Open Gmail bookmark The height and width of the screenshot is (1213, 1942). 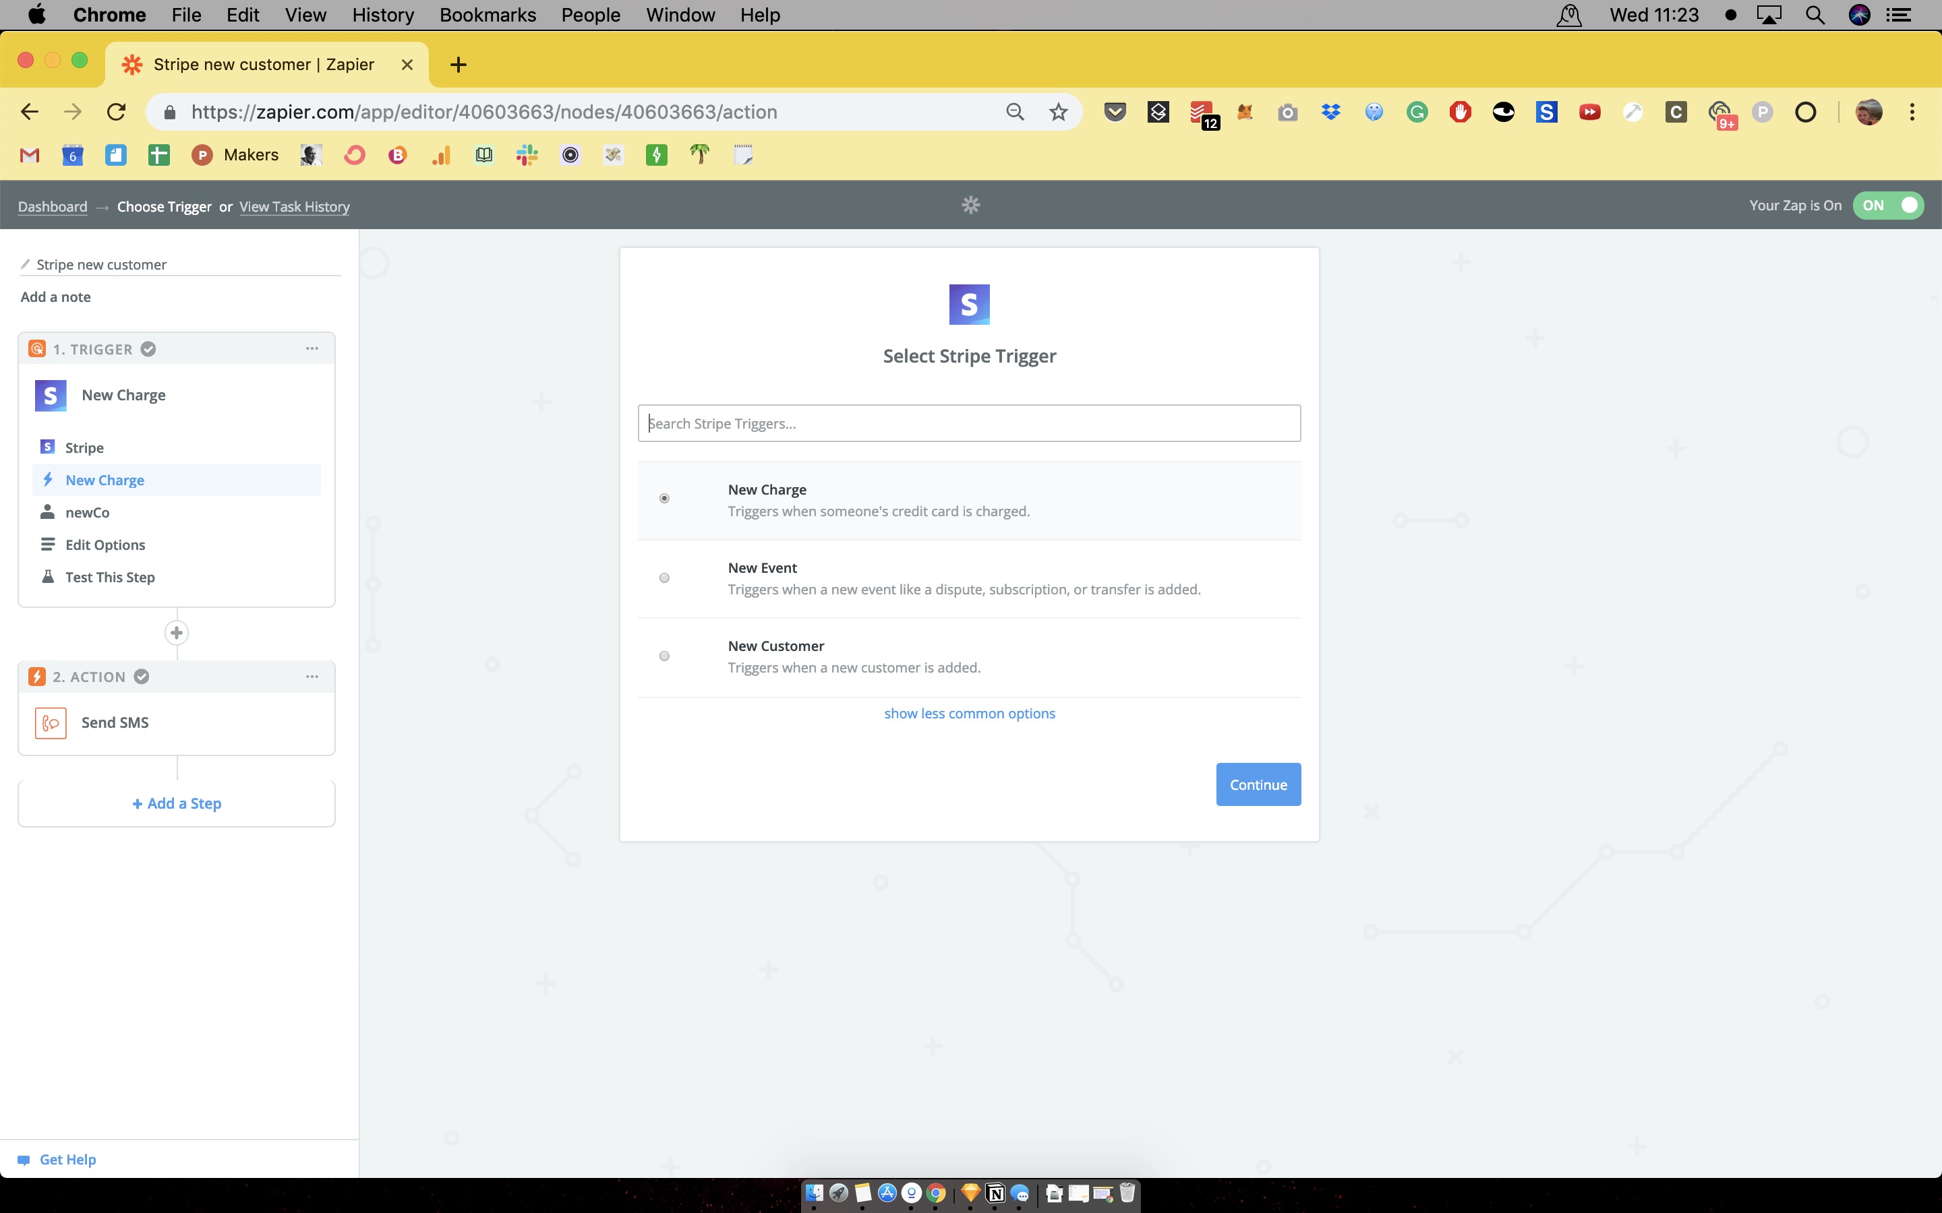[x=30, y=155]
